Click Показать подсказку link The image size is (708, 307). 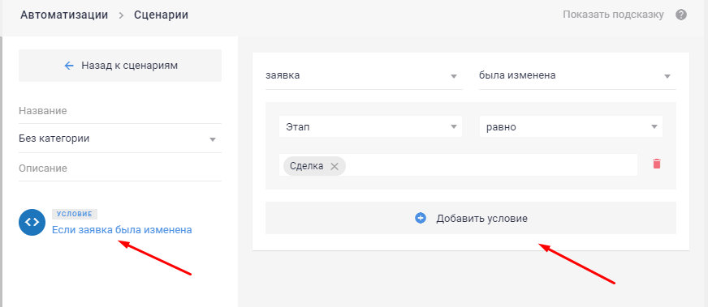[x=613, y=15]
